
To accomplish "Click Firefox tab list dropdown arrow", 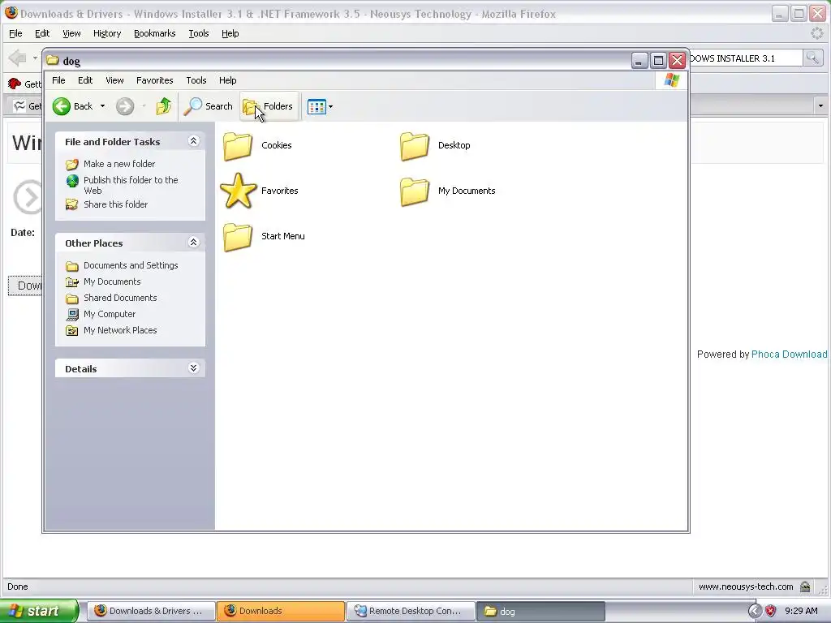I will [820, 106].
